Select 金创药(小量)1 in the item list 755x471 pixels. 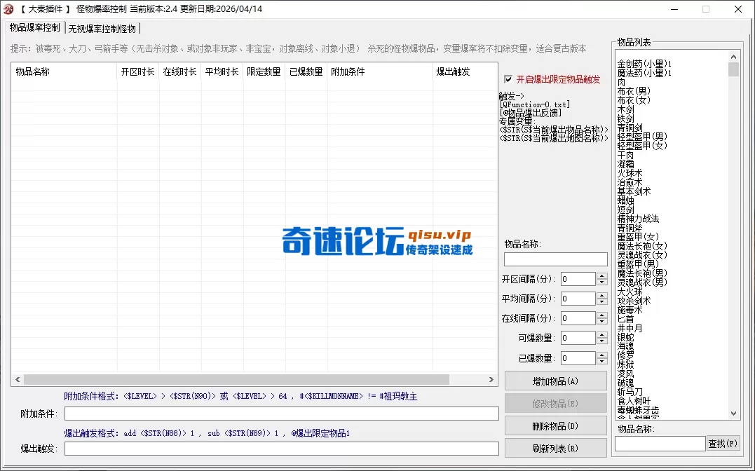tap(644, 64)
